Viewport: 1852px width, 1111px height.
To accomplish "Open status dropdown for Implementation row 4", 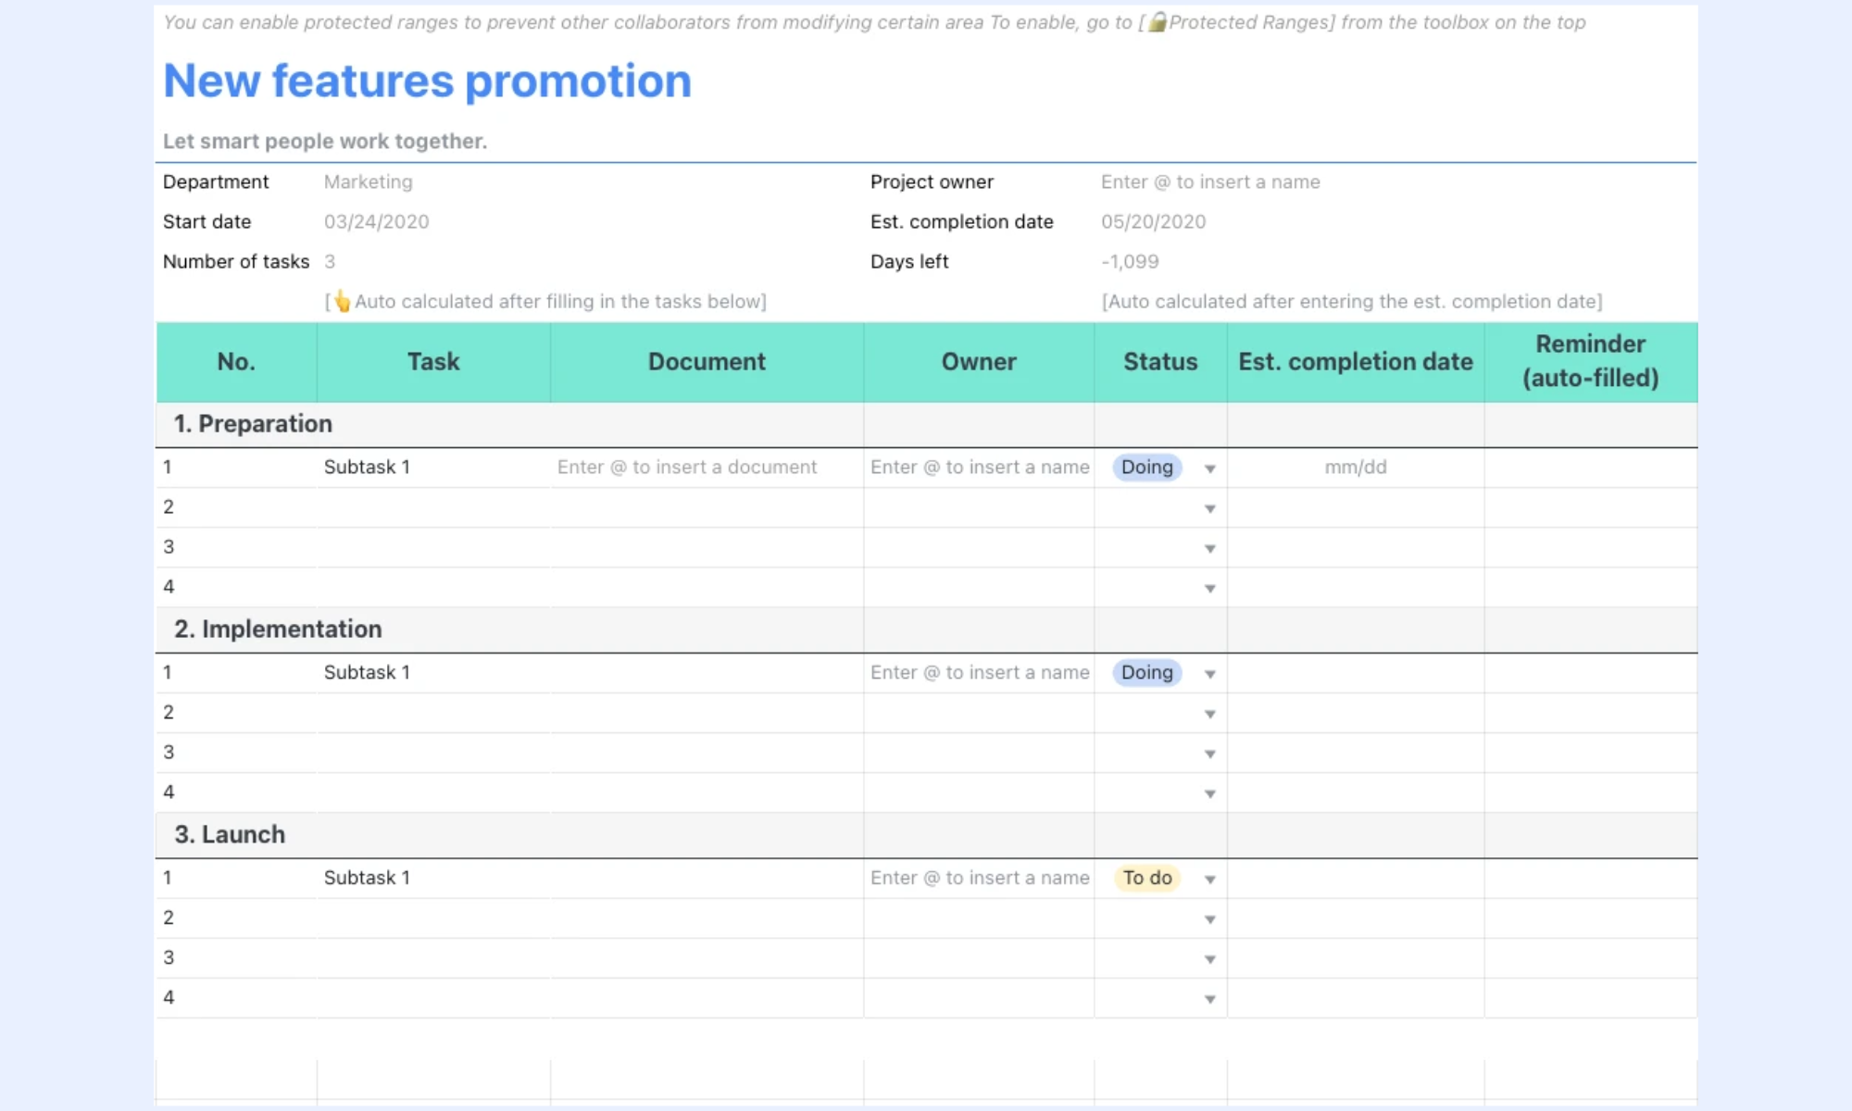I will point(1209,793).
